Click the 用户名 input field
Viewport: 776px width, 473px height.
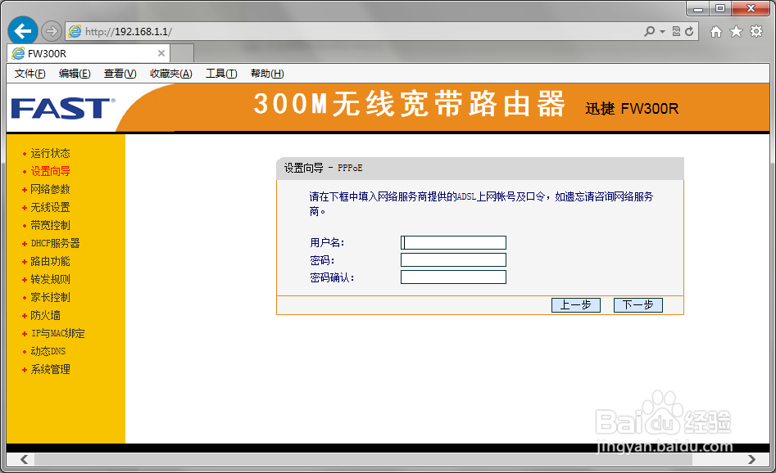tap(453, 243)
